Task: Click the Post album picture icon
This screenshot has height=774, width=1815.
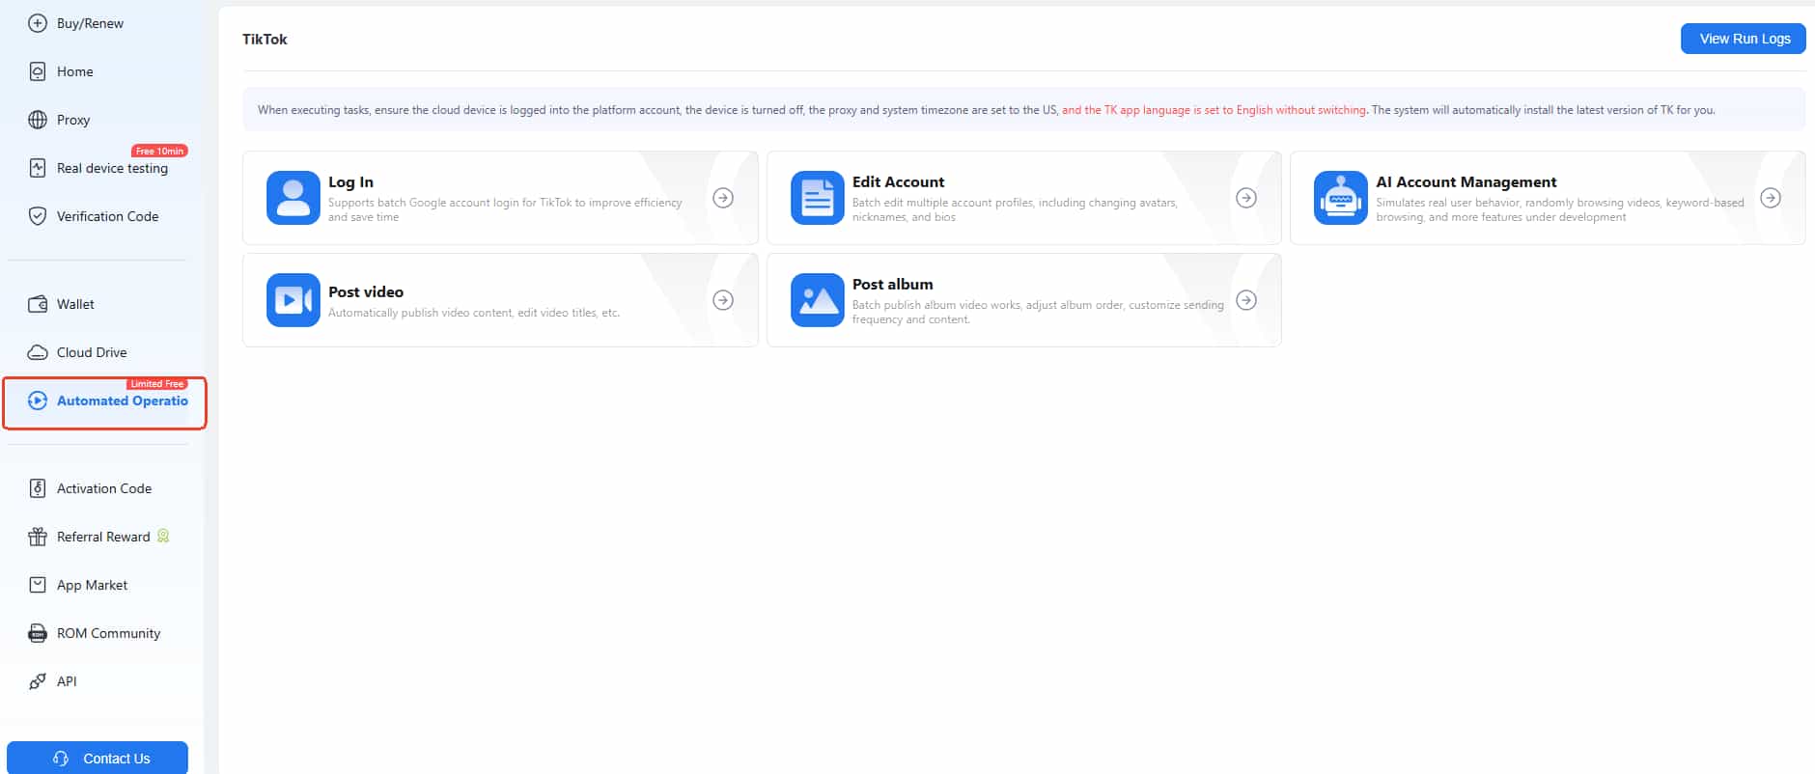Action: [x=818, y=300]
